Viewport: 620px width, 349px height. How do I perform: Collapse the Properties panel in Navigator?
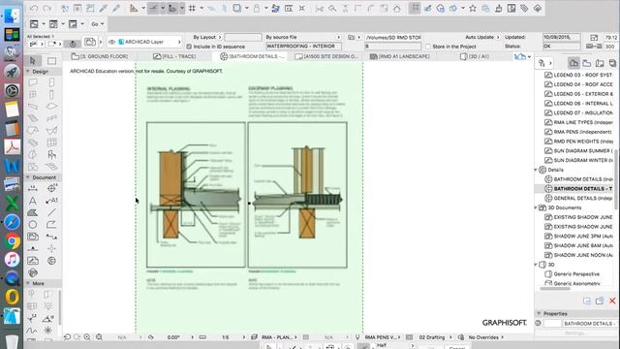(x=539, y=313)
